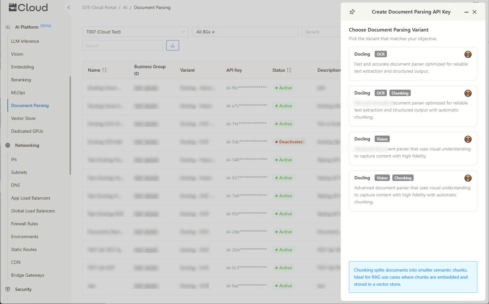The height and width of the screenshot is (304, 489).
Task: Remove the All BGs filter tag
Action: pyautogui.click(x=213, y=32)
